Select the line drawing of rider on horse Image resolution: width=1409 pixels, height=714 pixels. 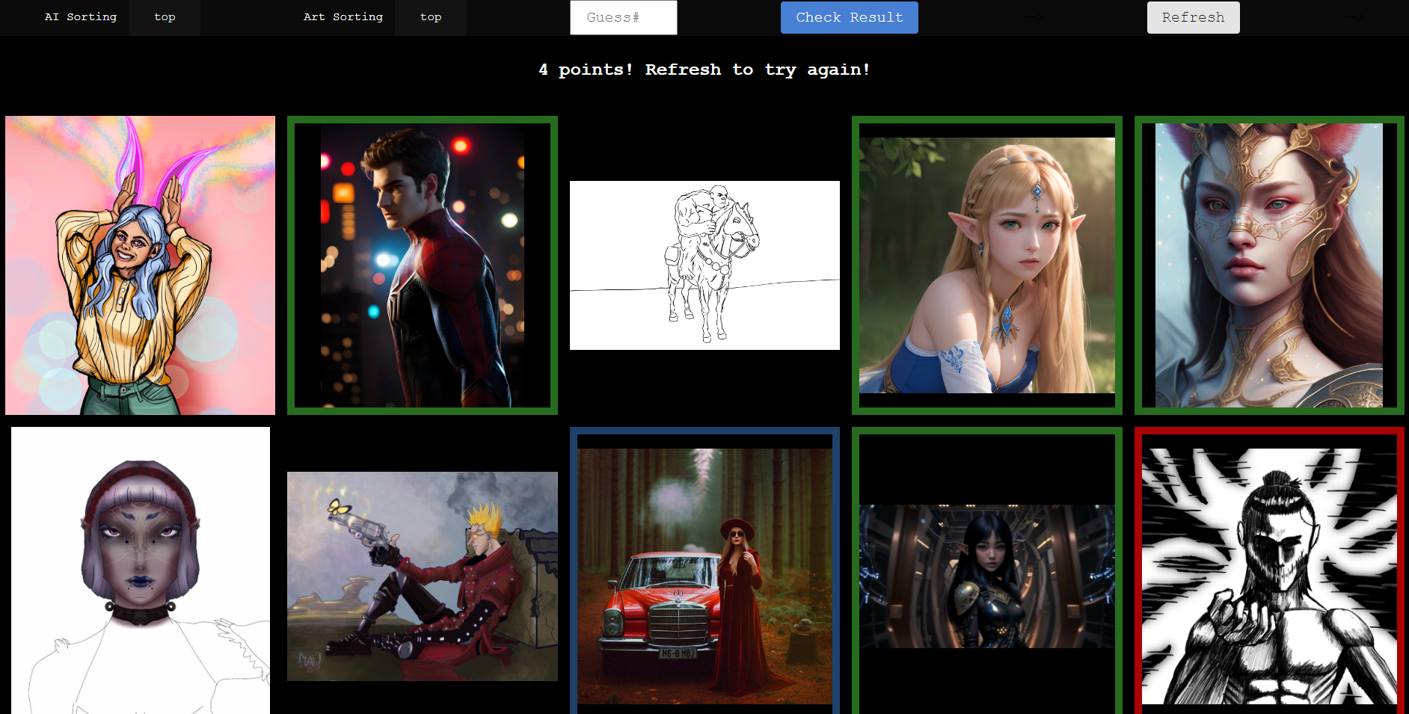[704, 265]
